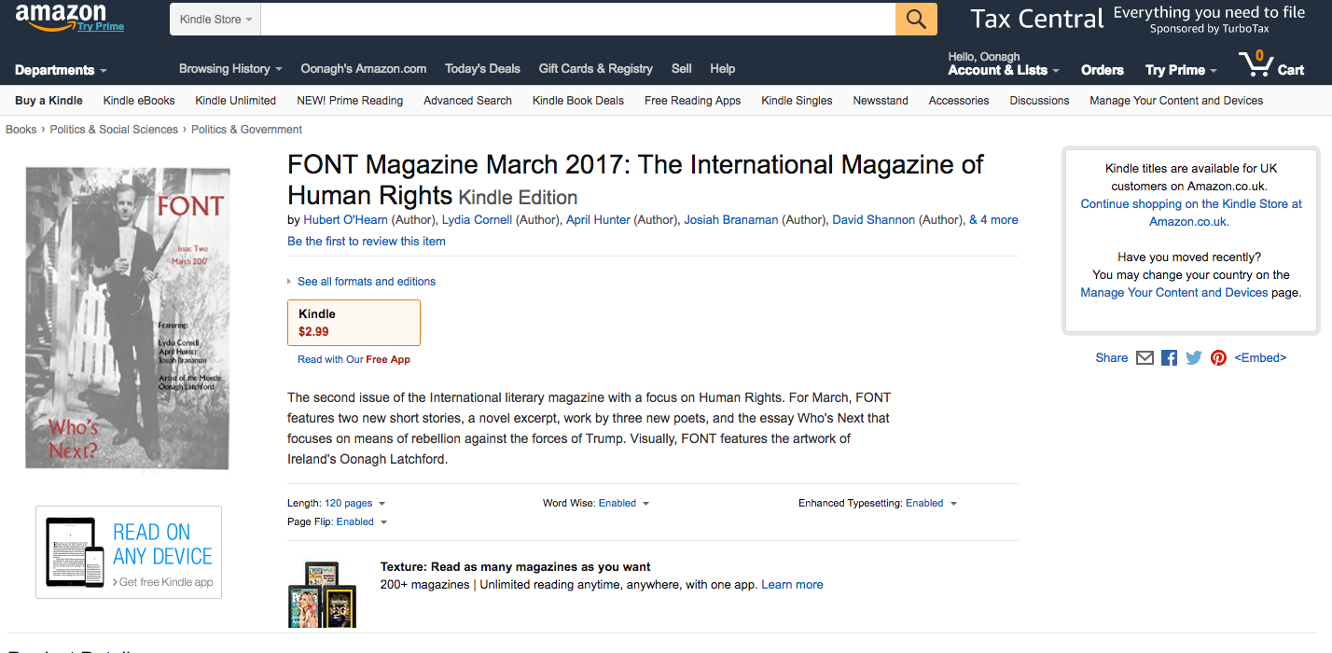Expand the Departments menu
Image resolution: width=1332 pixels, height=653 pixels.
(x=61, y=70)
